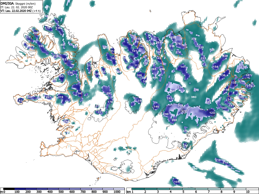Click the visibility value 521

173,91
